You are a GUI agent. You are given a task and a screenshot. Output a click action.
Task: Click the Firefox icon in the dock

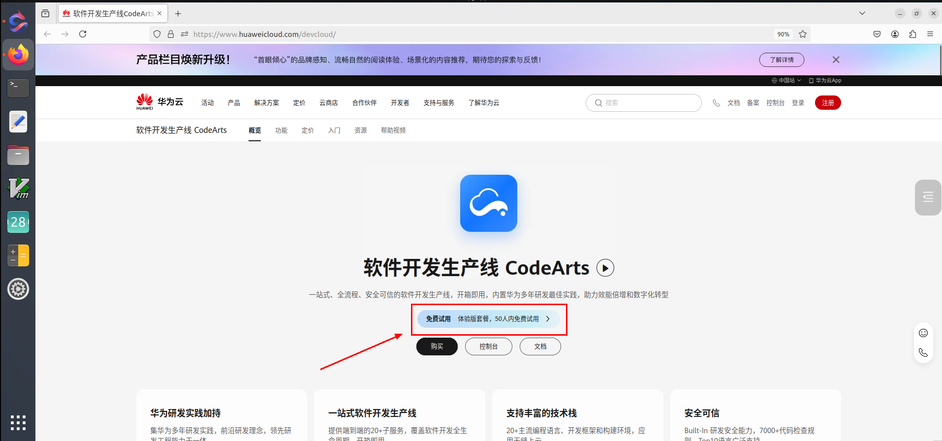pyautogui.click(x=18, y=54)
